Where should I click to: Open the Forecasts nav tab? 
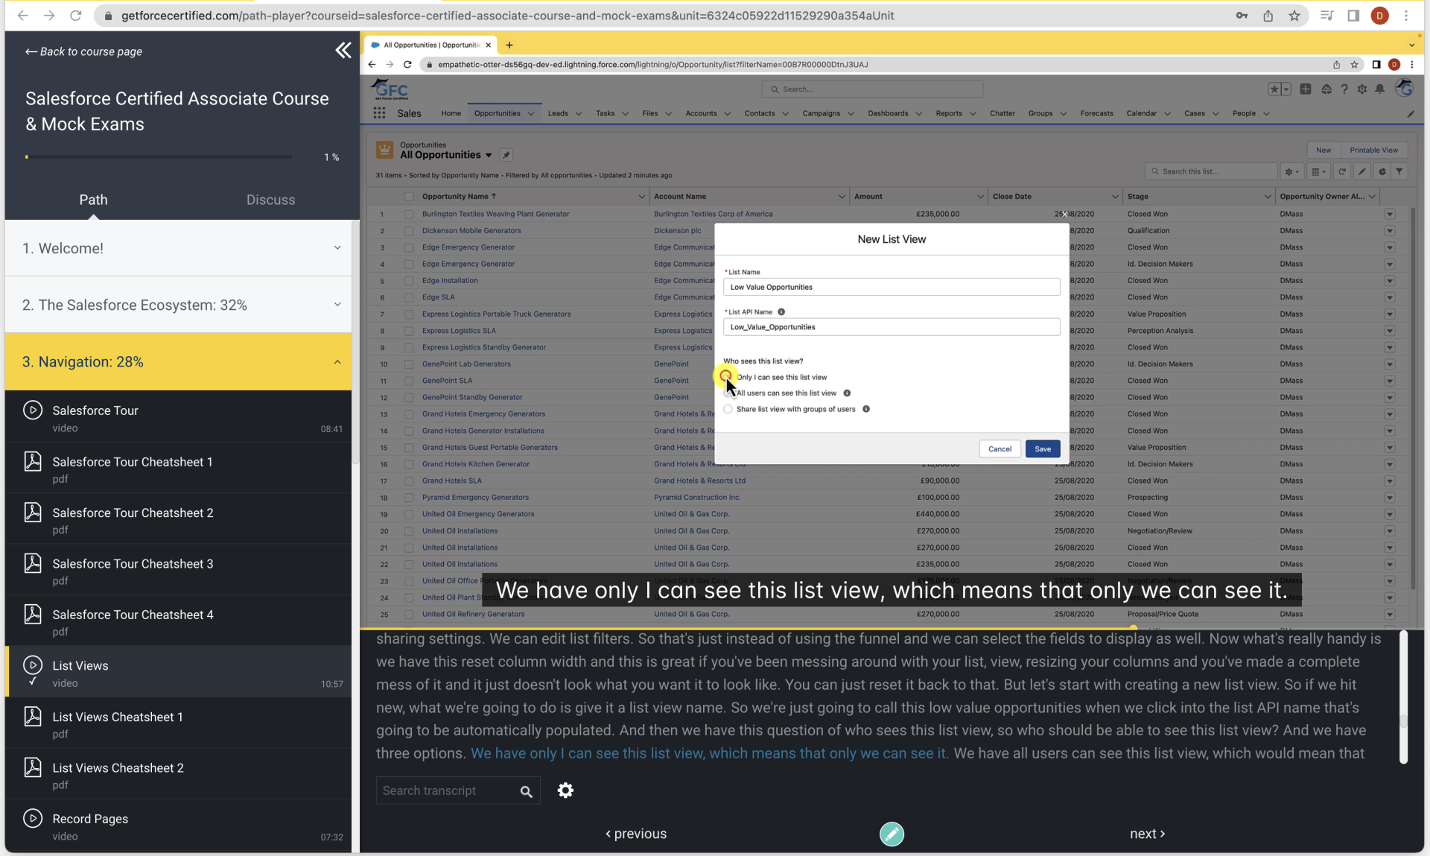point(1096,113)
